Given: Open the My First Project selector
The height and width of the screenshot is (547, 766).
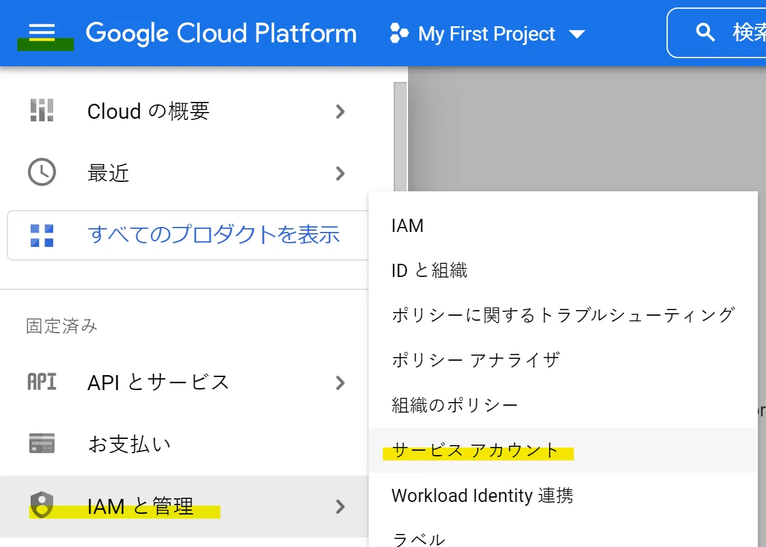Looking at the screenshot, I should click(x=488, y=33).
